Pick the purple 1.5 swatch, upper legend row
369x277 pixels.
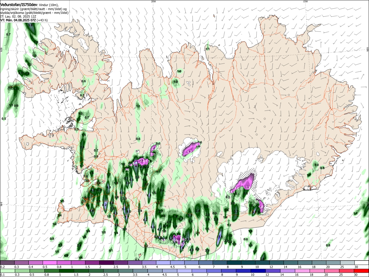pos(92,263)
